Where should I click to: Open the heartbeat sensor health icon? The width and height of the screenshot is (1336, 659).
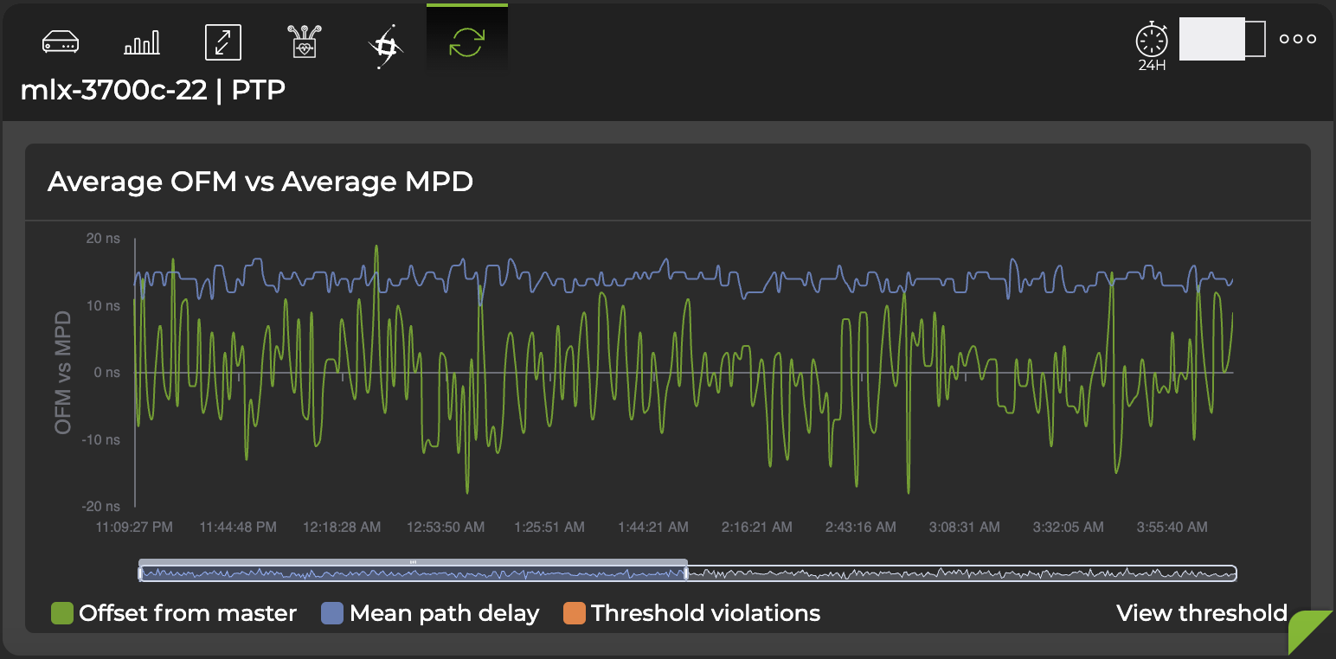[304, 42]
